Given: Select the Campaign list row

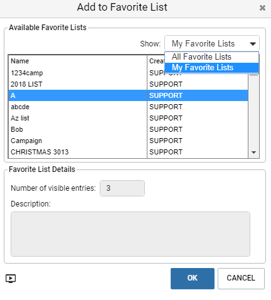Looking at the screenshot, I should click(128, 141).
